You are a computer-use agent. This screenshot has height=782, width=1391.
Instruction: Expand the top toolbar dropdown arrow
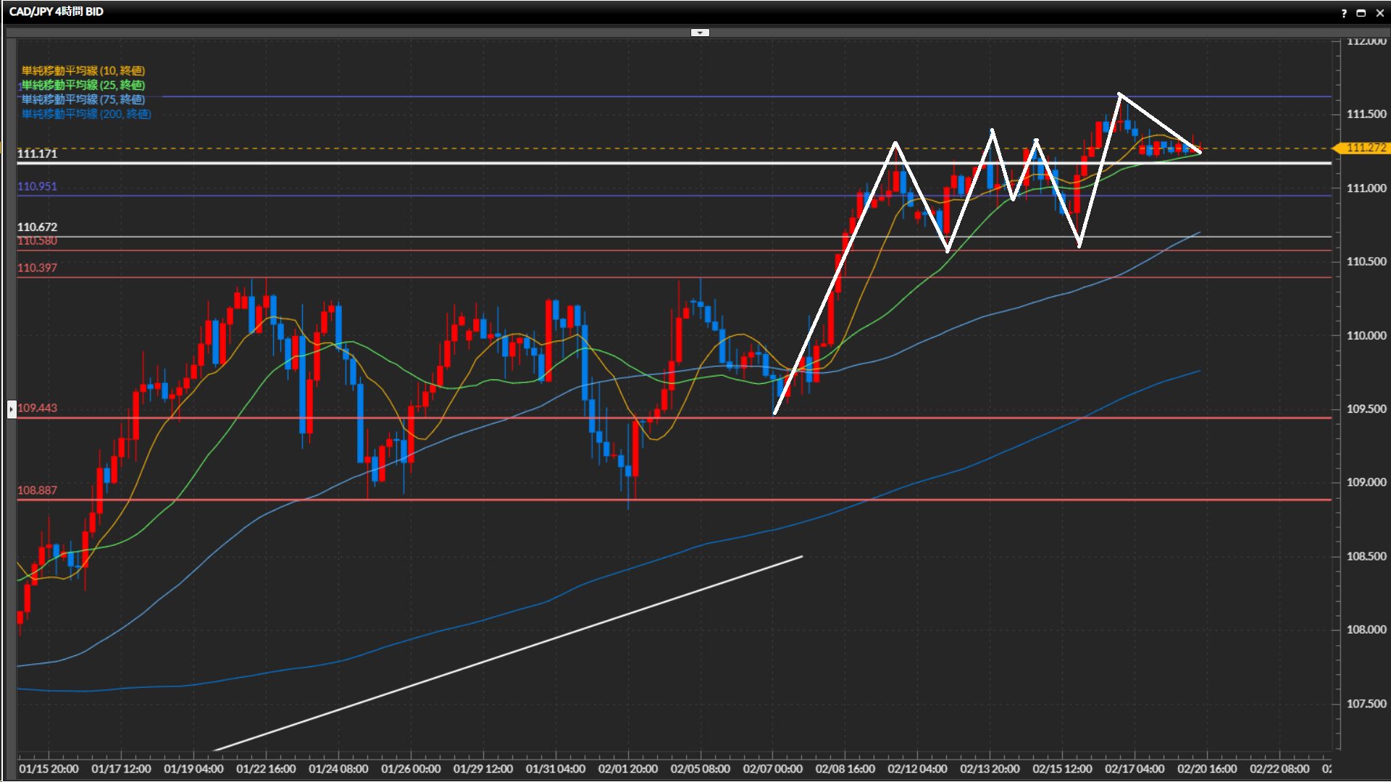(700, 33)
